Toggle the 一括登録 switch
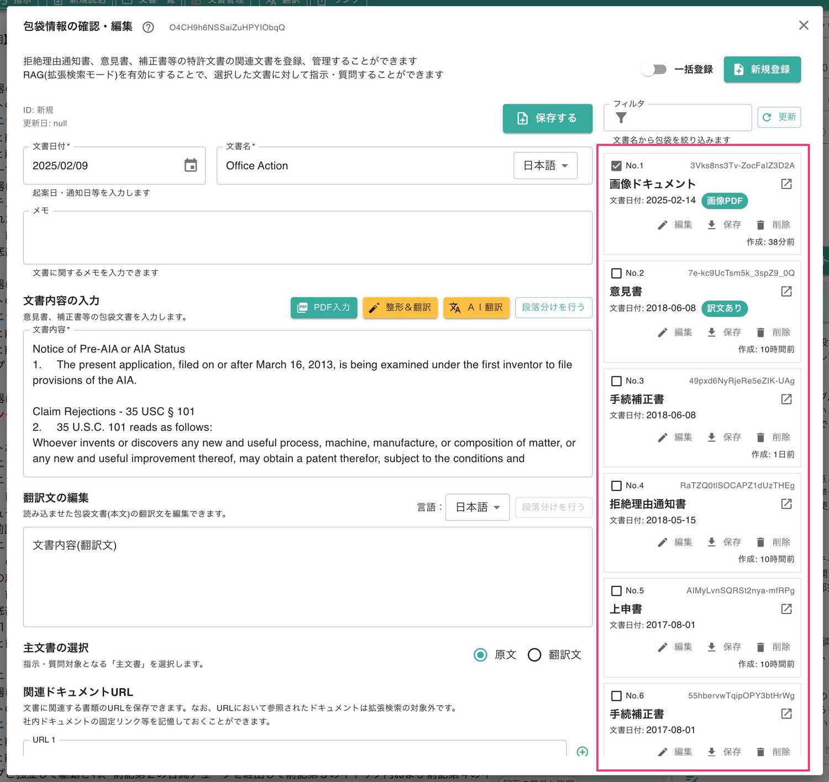Image resolution: width=829 pixels, height=782 pixels. (654, 70)
